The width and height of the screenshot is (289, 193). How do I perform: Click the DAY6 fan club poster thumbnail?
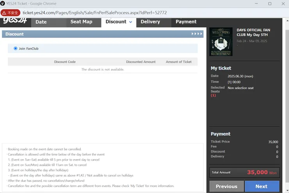click(221, 42)
